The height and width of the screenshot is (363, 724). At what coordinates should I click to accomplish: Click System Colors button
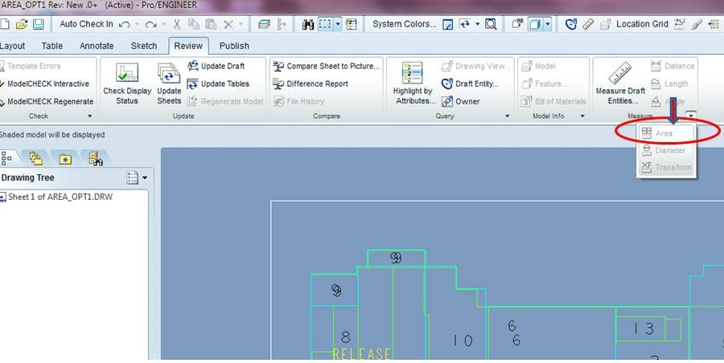404,24
